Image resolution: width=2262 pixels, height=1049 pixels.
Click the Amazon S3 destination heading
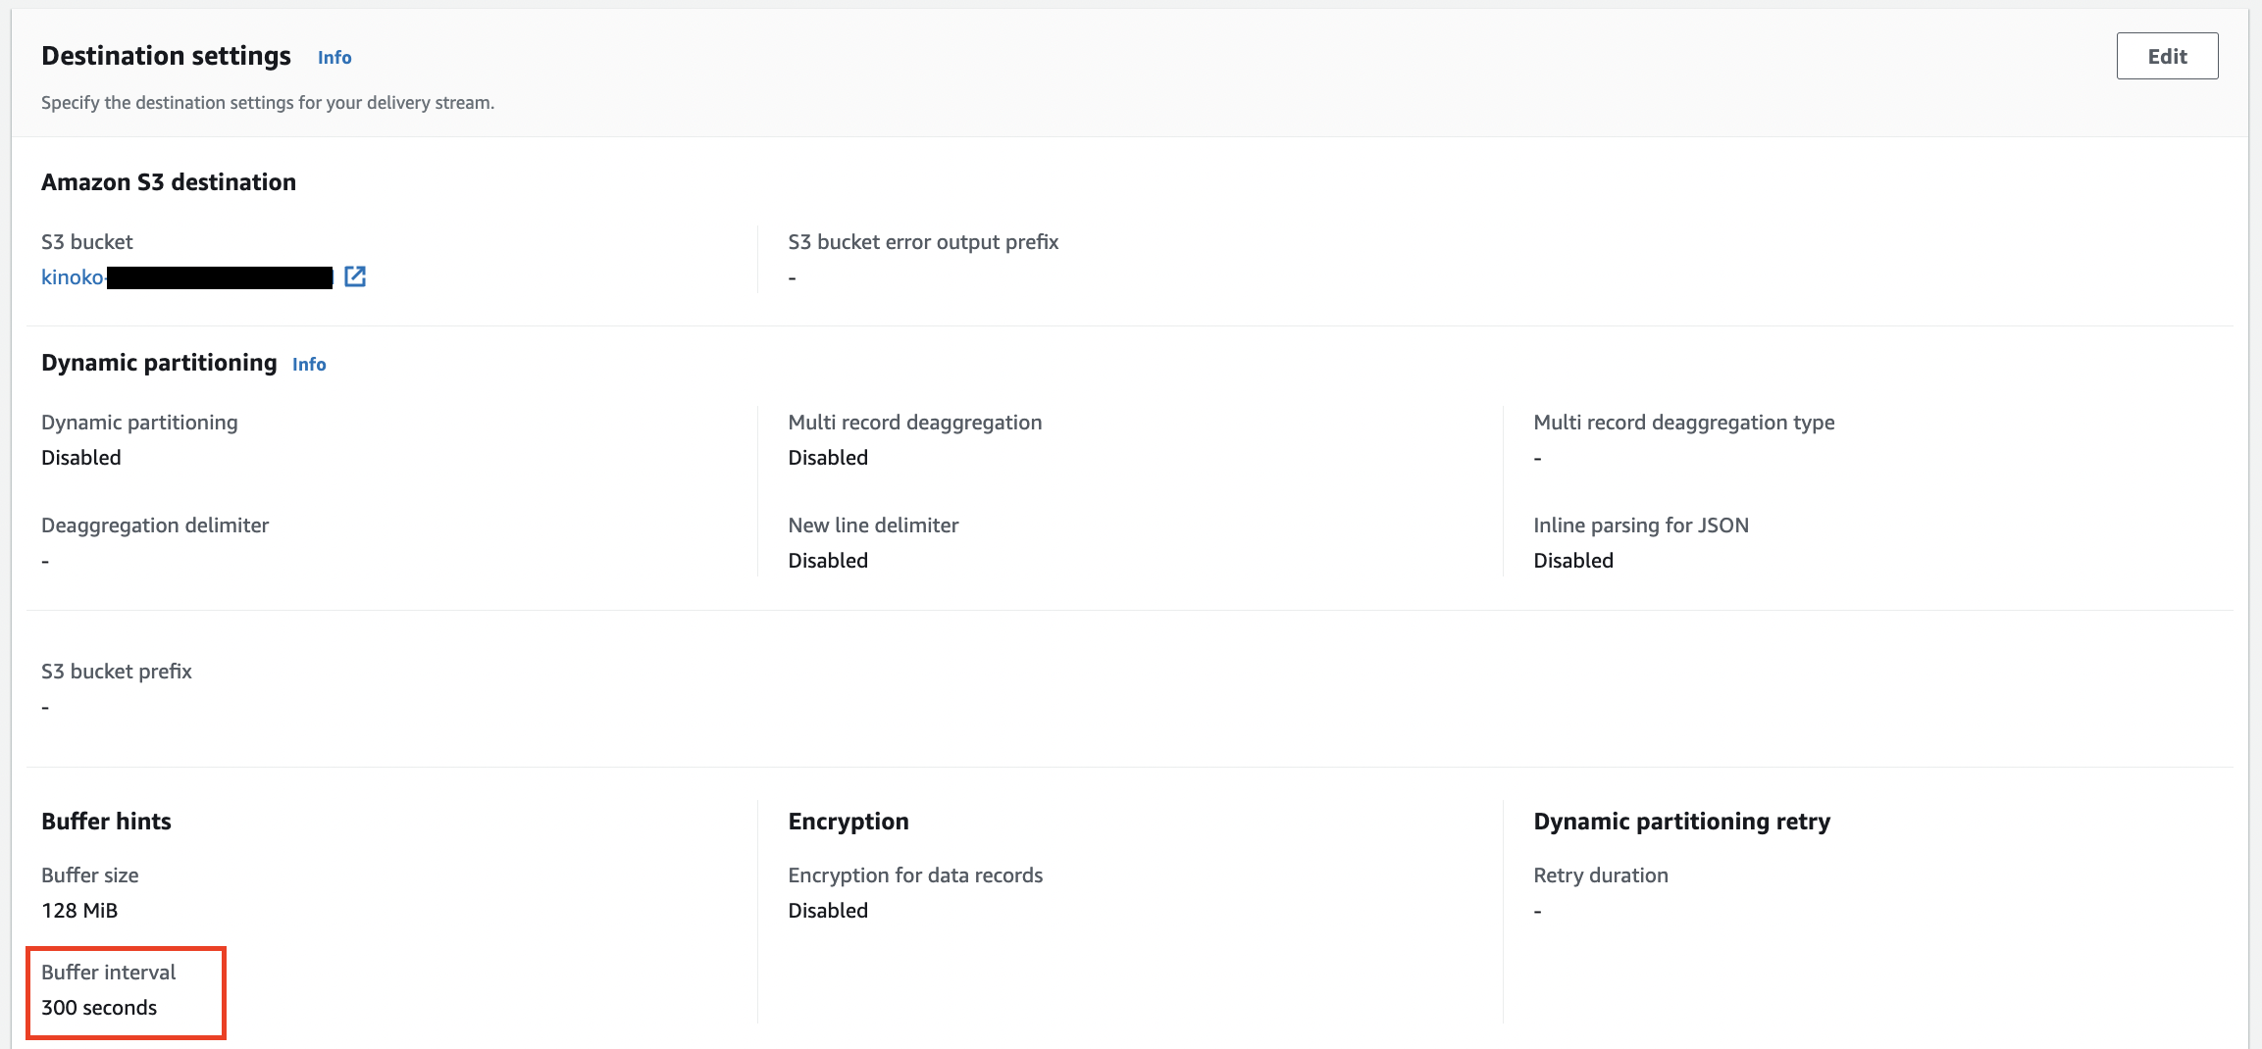[169, 182]
